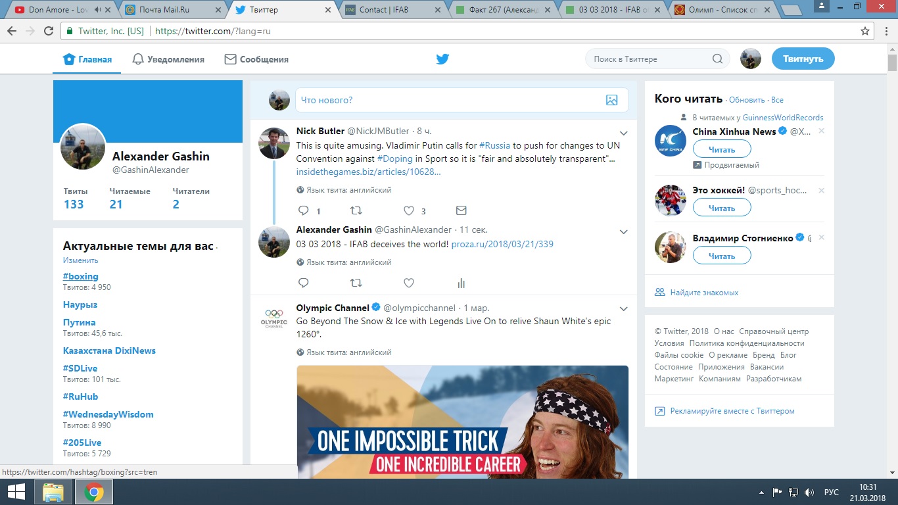Screen dimensions: 898x505
Task: Open options chevron on Alexander Gashin's tweet
Action: 624,232
